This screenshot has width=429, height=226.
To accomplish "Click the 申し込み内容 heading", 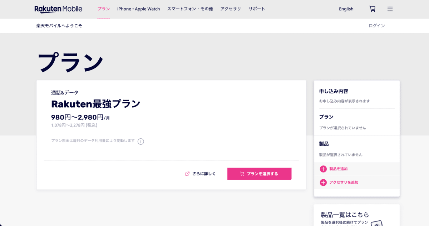I will click(x=334, y=91).
